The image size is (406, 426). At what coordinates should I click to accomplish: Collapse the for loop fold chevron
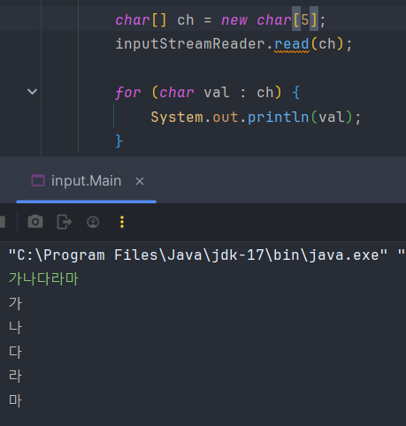pos(32,92)
